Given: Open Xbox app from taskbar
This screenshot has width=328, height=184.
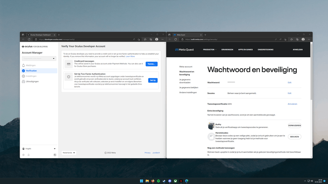Looking at the screenshot, I should pyautogui.click(x=175, y=181).
